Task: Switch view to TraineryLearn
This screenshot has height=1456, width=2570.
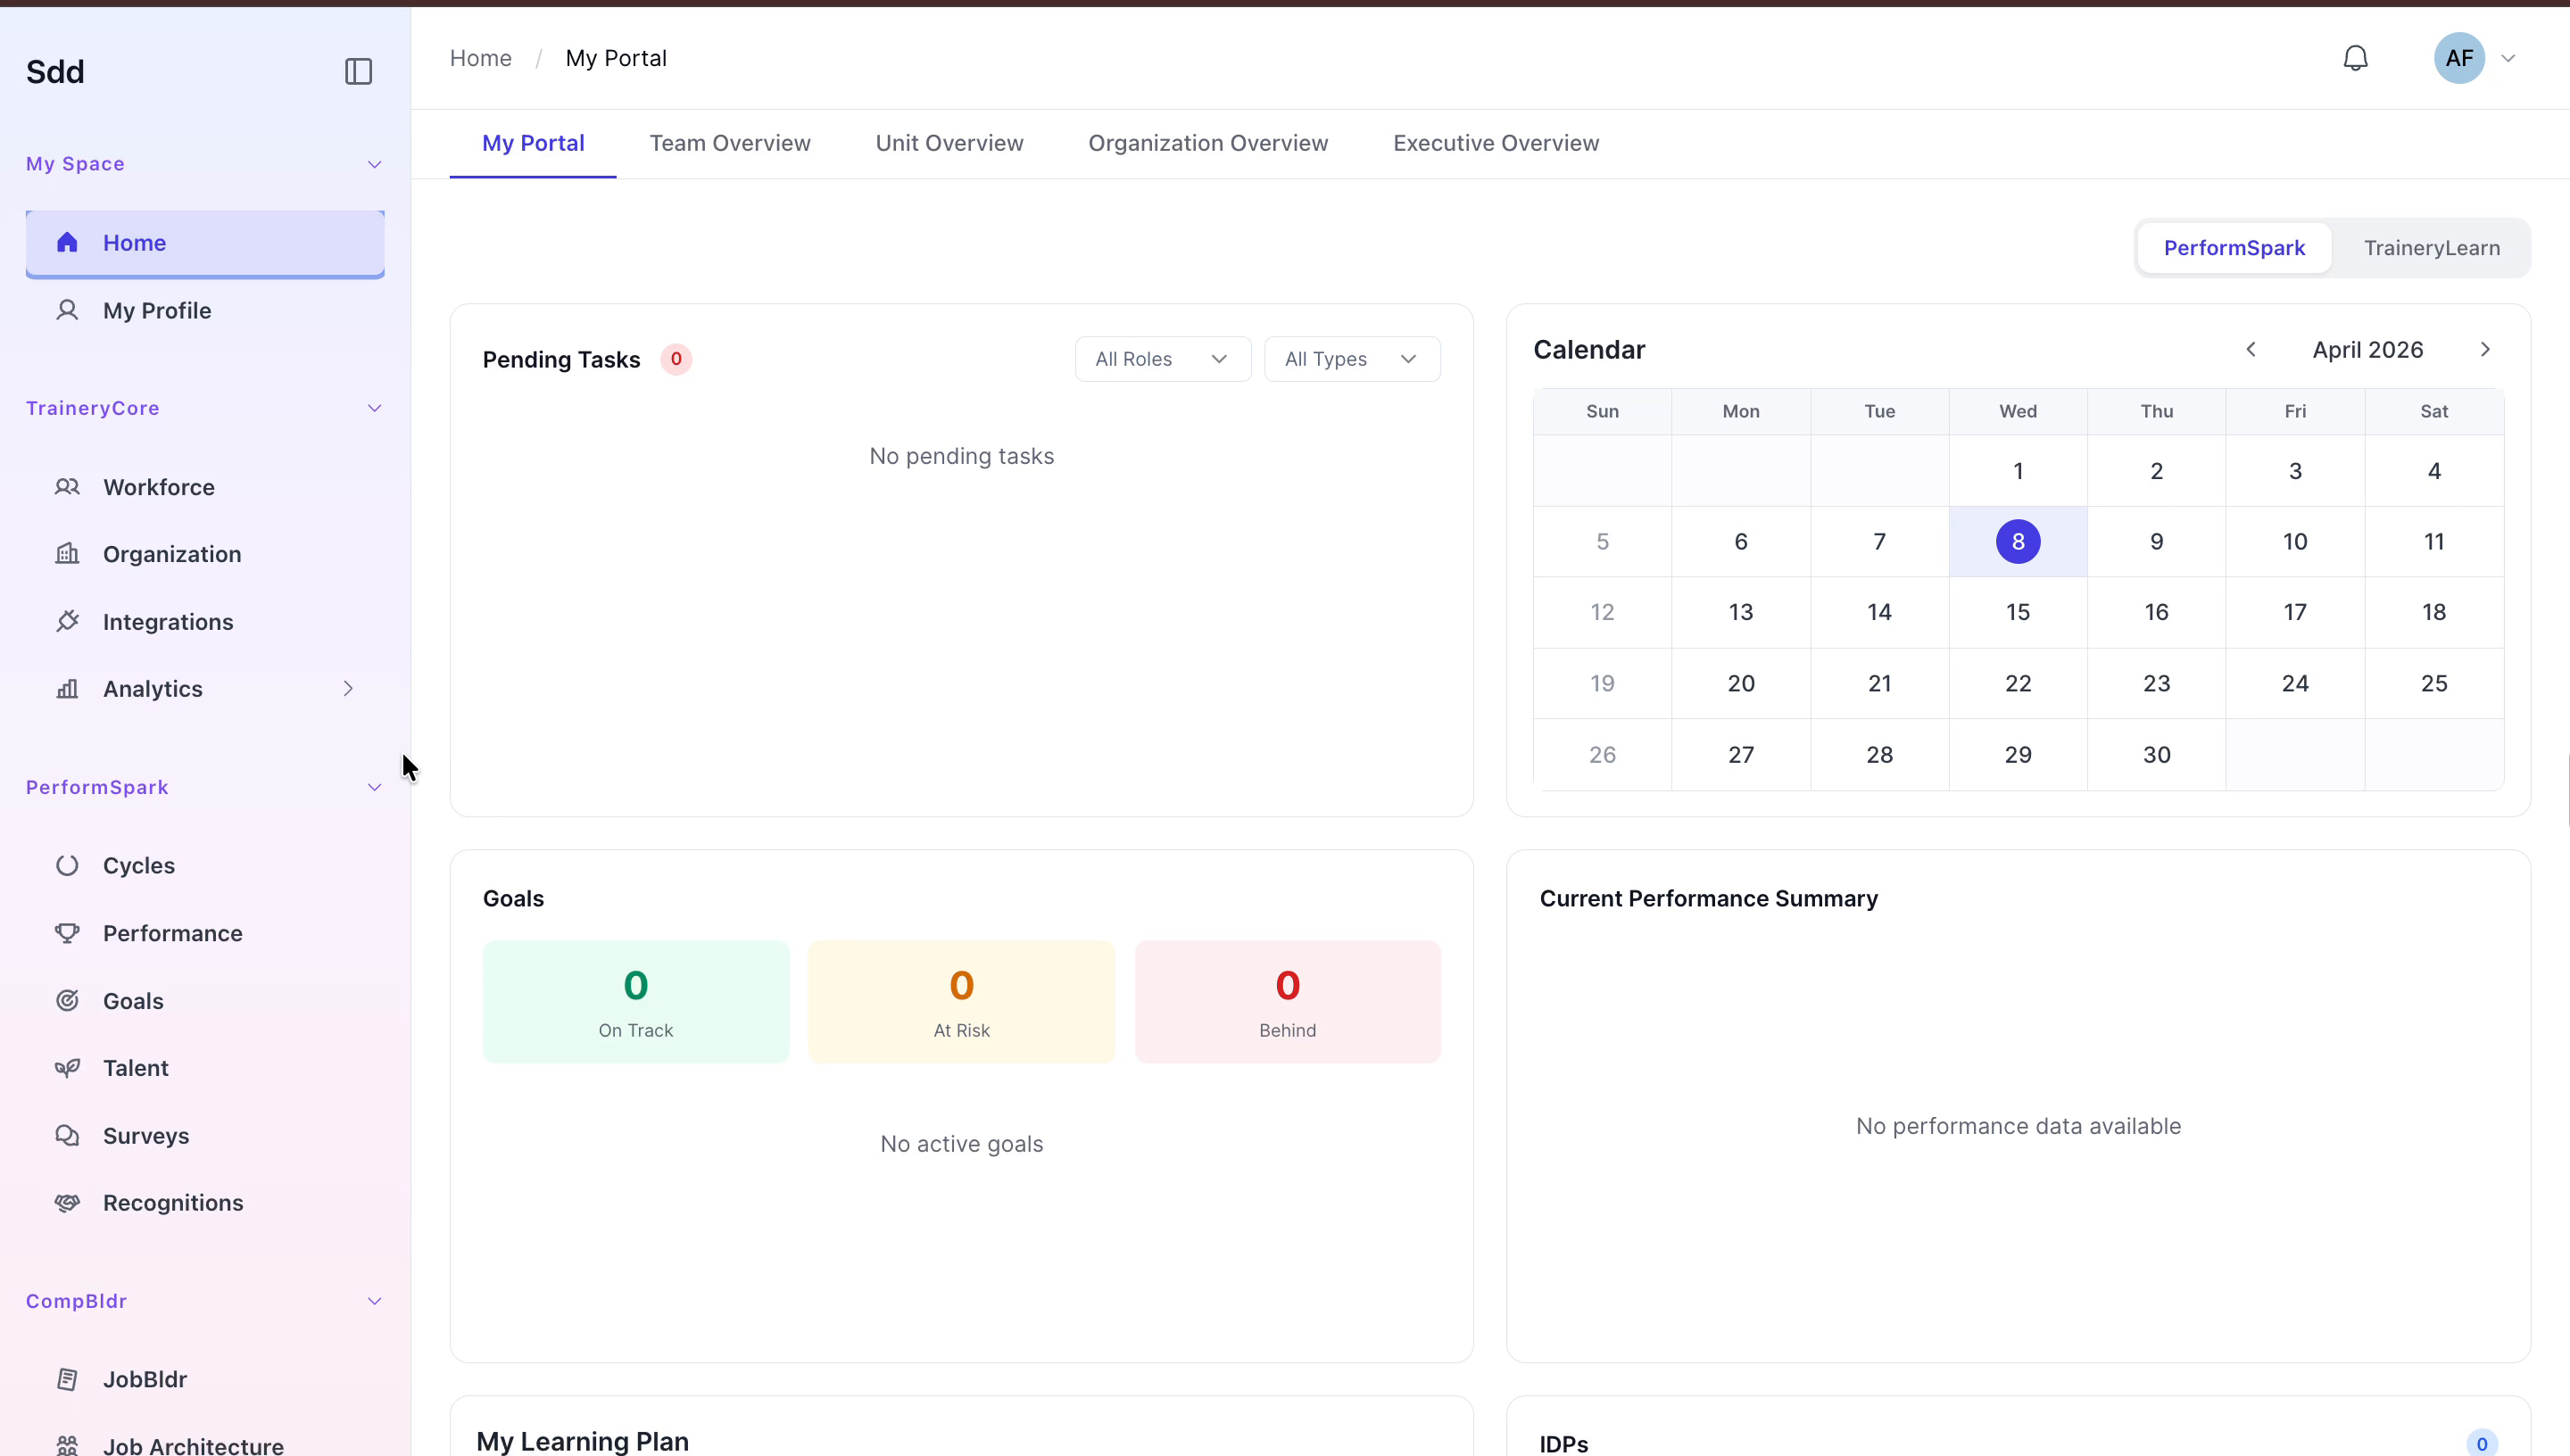Action: click(x=2431, y=248)
